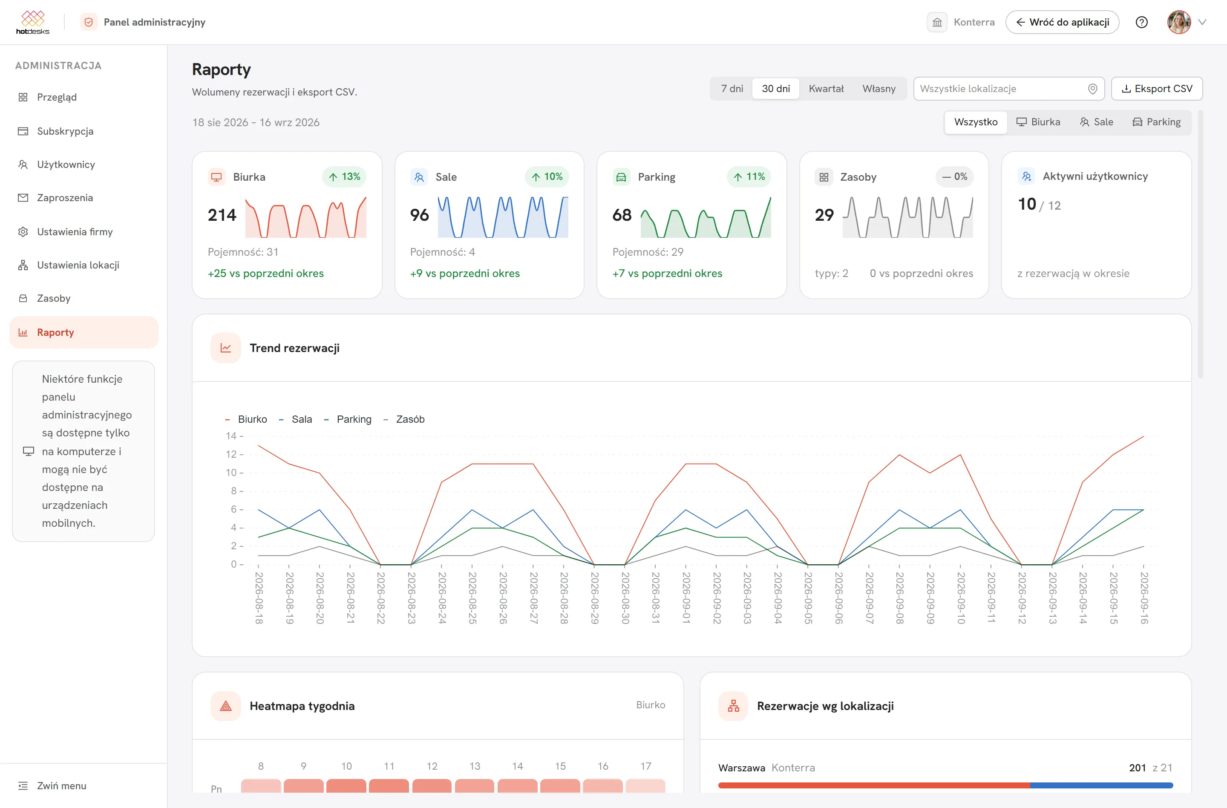Click the Konterra company building icon
This screenshot has width=1227, height=808.
click(x=937, y=22)
